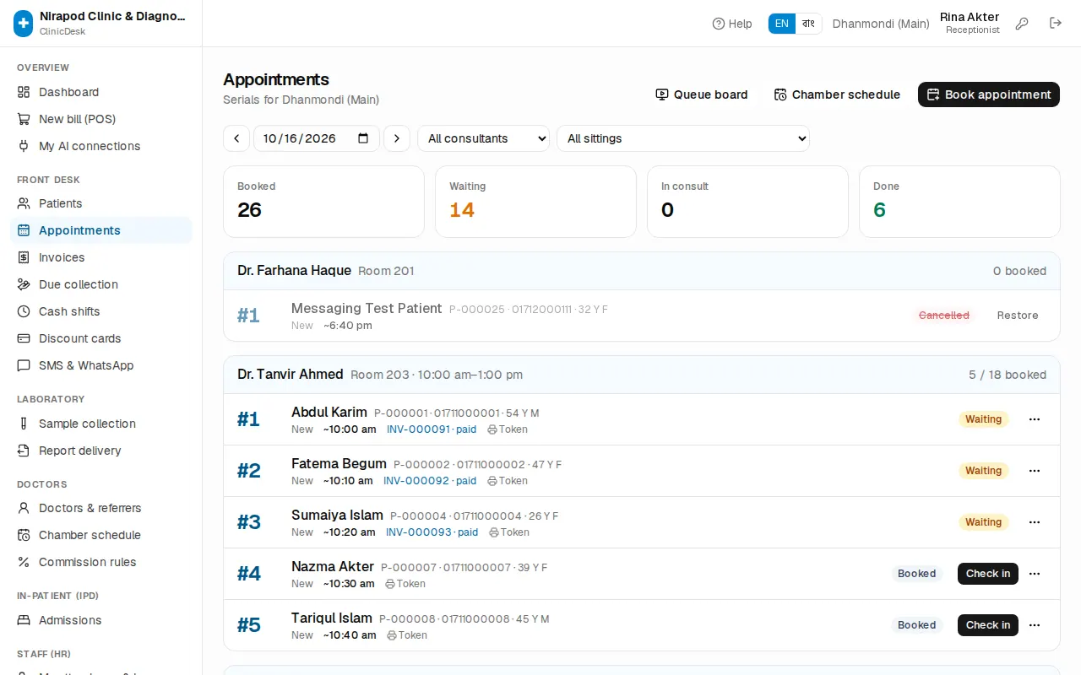Open invoice INV-000093
1081x675 pixels.
(432, 532)
